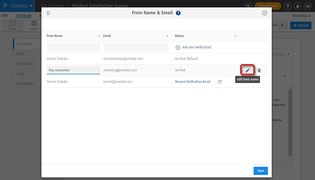Click the Preview button
The width and height of the screenshot is (315, 180).
coord(301,25)
